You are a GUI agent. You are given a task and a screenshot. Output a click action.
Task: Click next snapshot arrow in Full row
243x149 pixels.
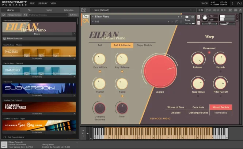coord(172,22)
